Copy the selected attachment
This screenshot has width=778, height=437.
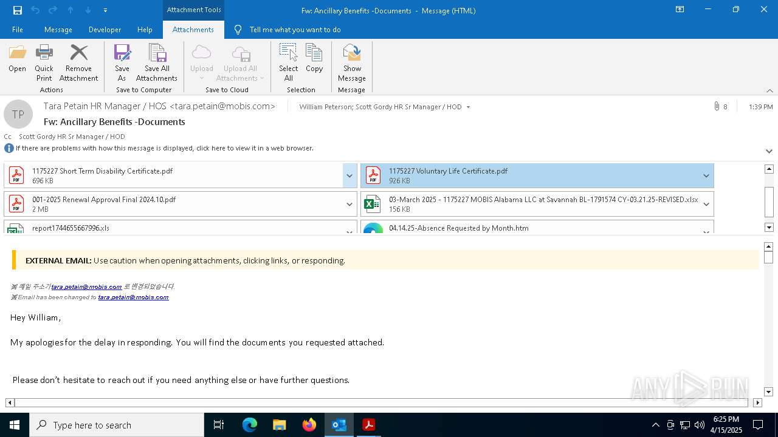pos(314,59)
